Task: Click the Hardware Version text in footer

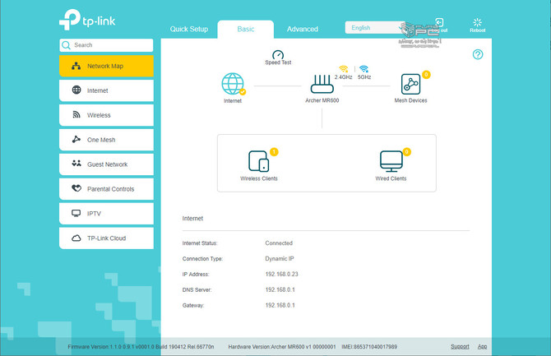Action: coord(282,347)
